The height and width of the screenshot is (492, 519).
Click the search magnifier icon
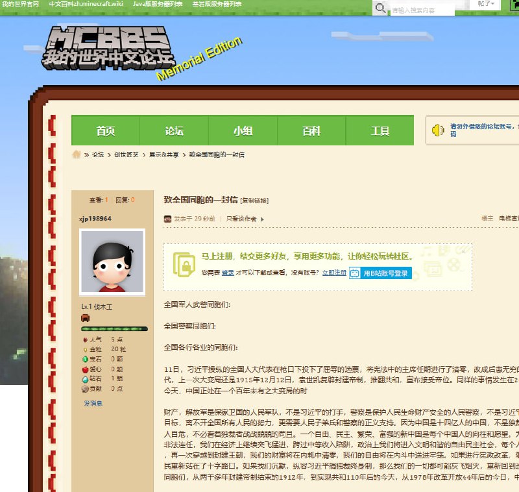pyautogui.click(x=380, y=8)
